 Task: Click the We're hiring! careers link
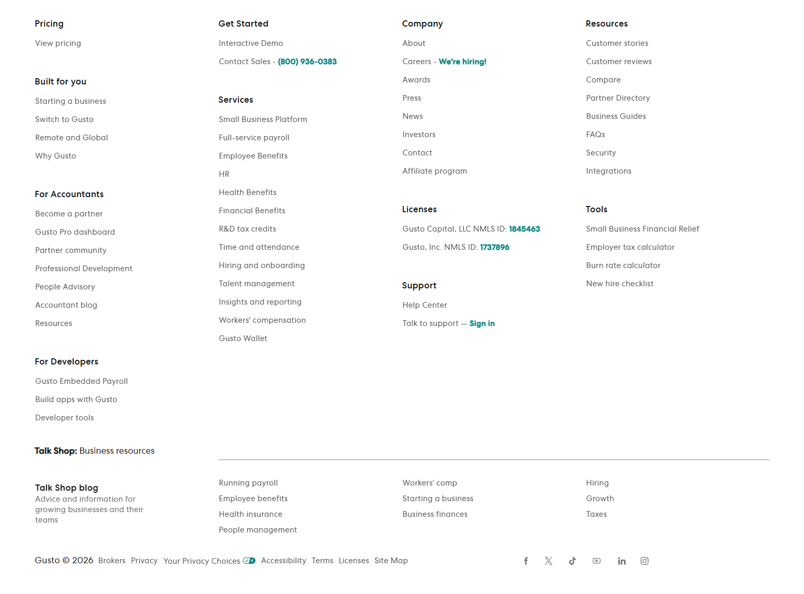point(462,62)
